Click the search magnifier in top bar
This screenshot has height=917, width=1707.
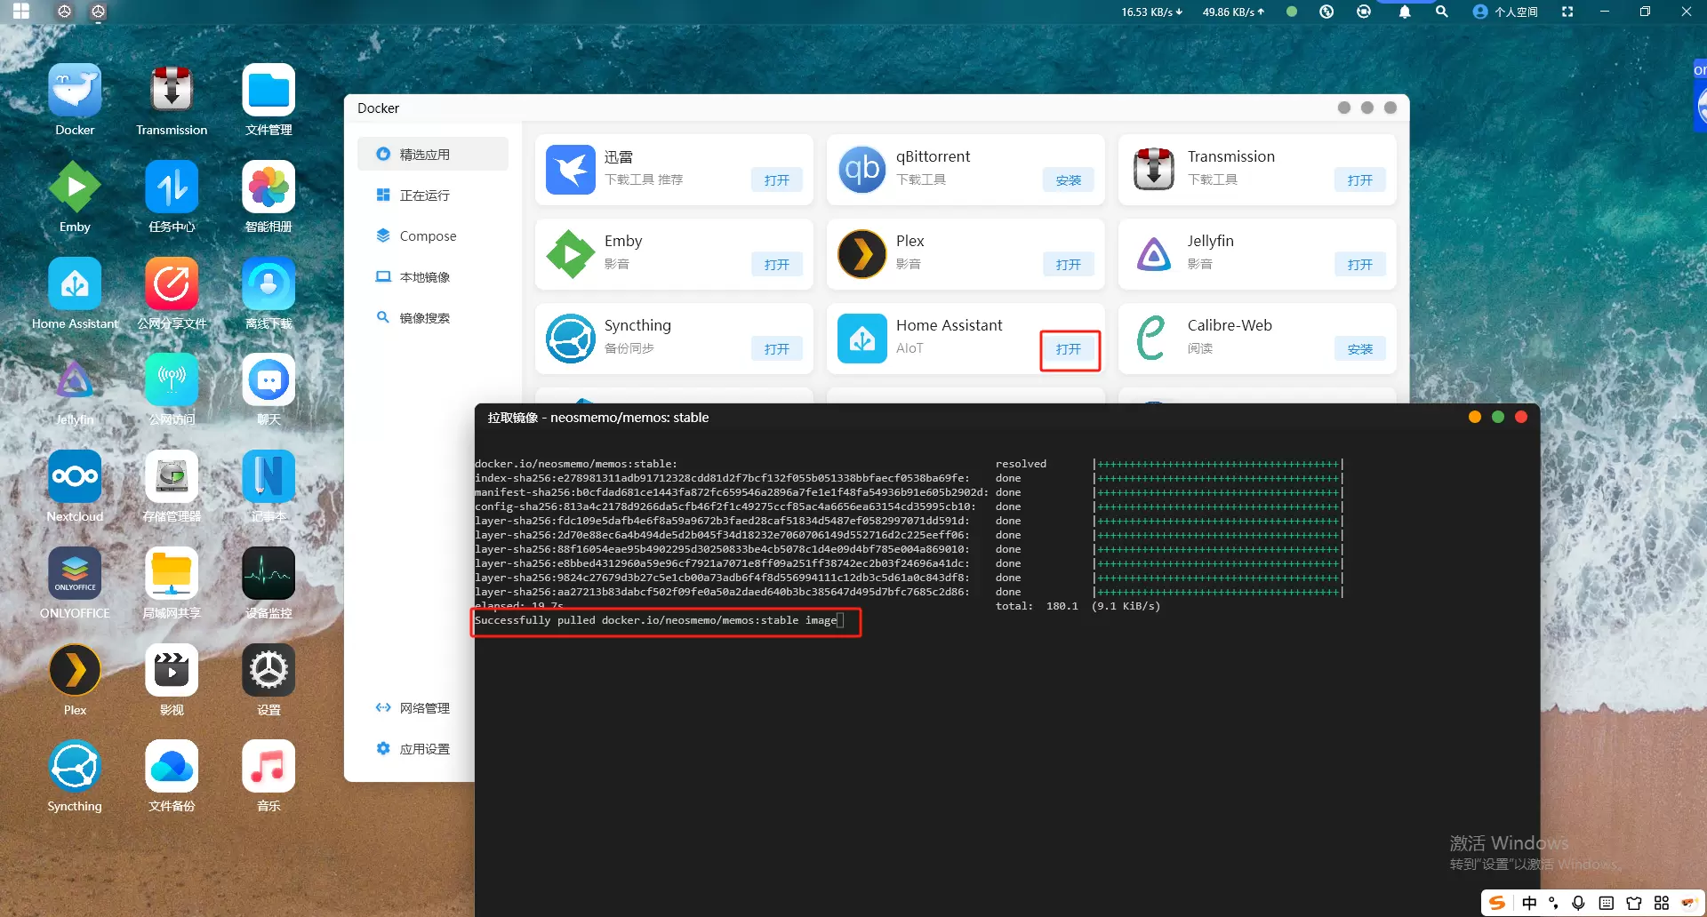coord(1442,12)
